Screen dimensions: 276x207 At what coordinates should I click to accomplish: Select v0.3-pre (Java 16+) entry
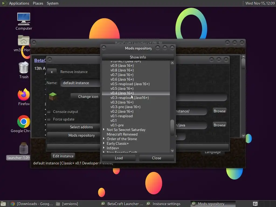[x=125, y=107]
